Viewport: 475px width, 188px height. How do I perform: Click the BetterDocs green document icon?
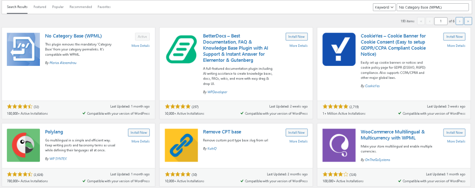181,49
